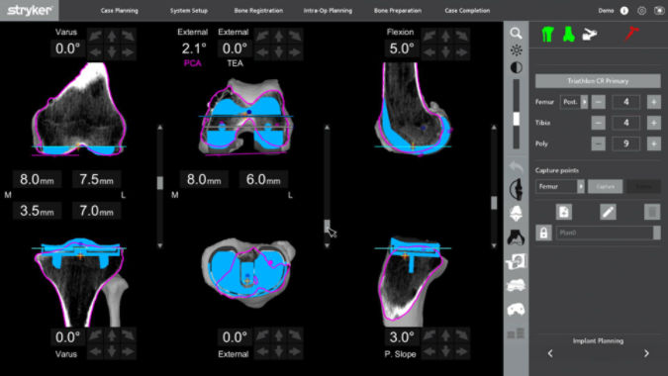Click the brightness sun icon
This screenshot has height=376, width=668.
click(x=516, y=50)
